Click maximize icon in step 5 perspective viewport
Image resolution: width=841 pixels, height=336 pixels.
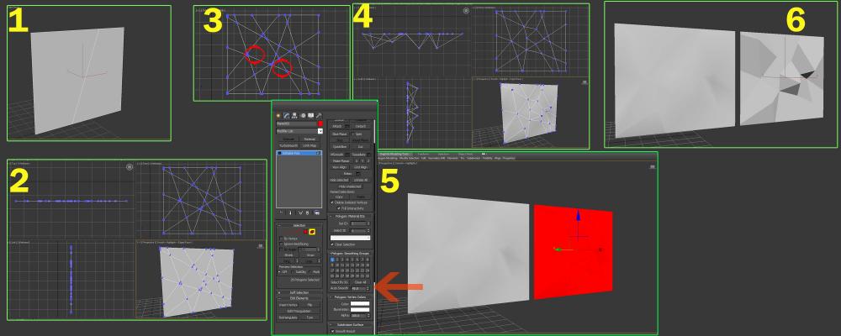[x=653, y=166]
